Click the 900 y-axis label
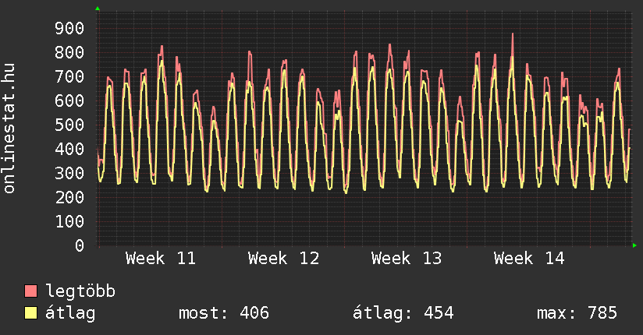Viewport: 643px width, 335px height. (x=69, y=28)
